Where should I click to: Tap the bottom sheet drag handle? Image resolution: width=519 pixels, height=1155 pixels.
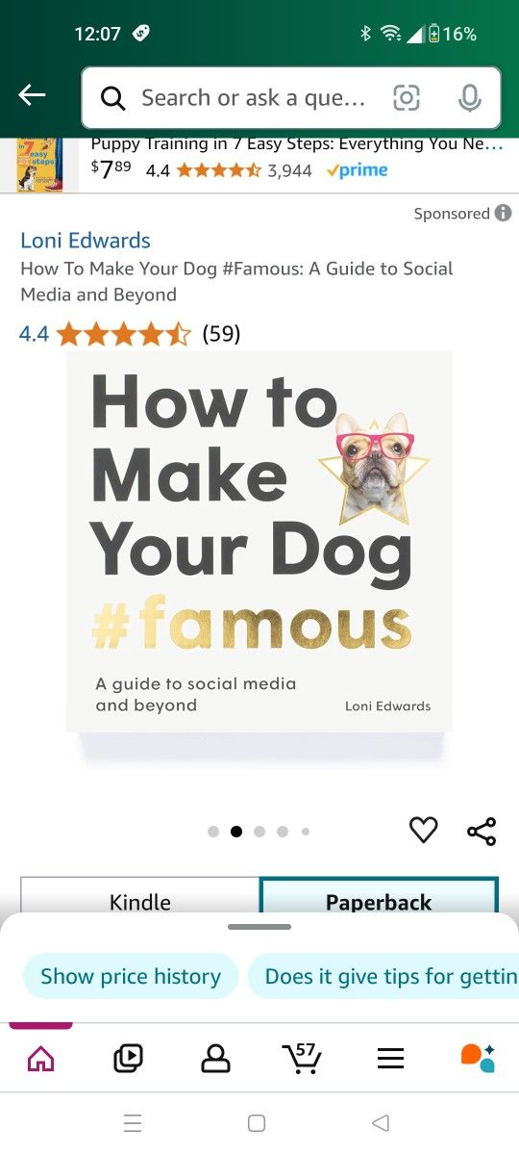pos(259,927)
